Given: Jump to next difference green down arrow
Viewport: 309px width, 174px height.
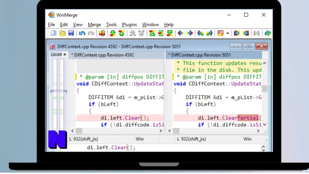Looking at the screenshot, I should 113,33.
